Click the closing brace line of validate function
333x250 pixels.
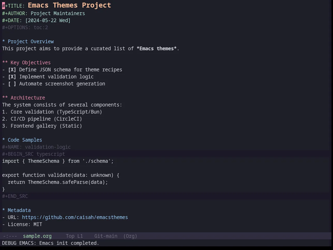(4, 189)
